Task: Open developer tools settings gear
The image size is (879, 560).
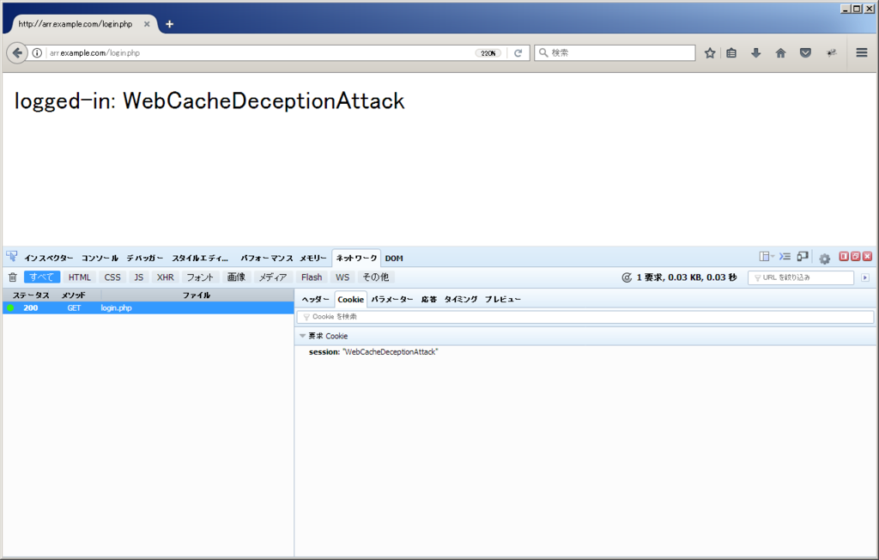Action: point(824,258)
